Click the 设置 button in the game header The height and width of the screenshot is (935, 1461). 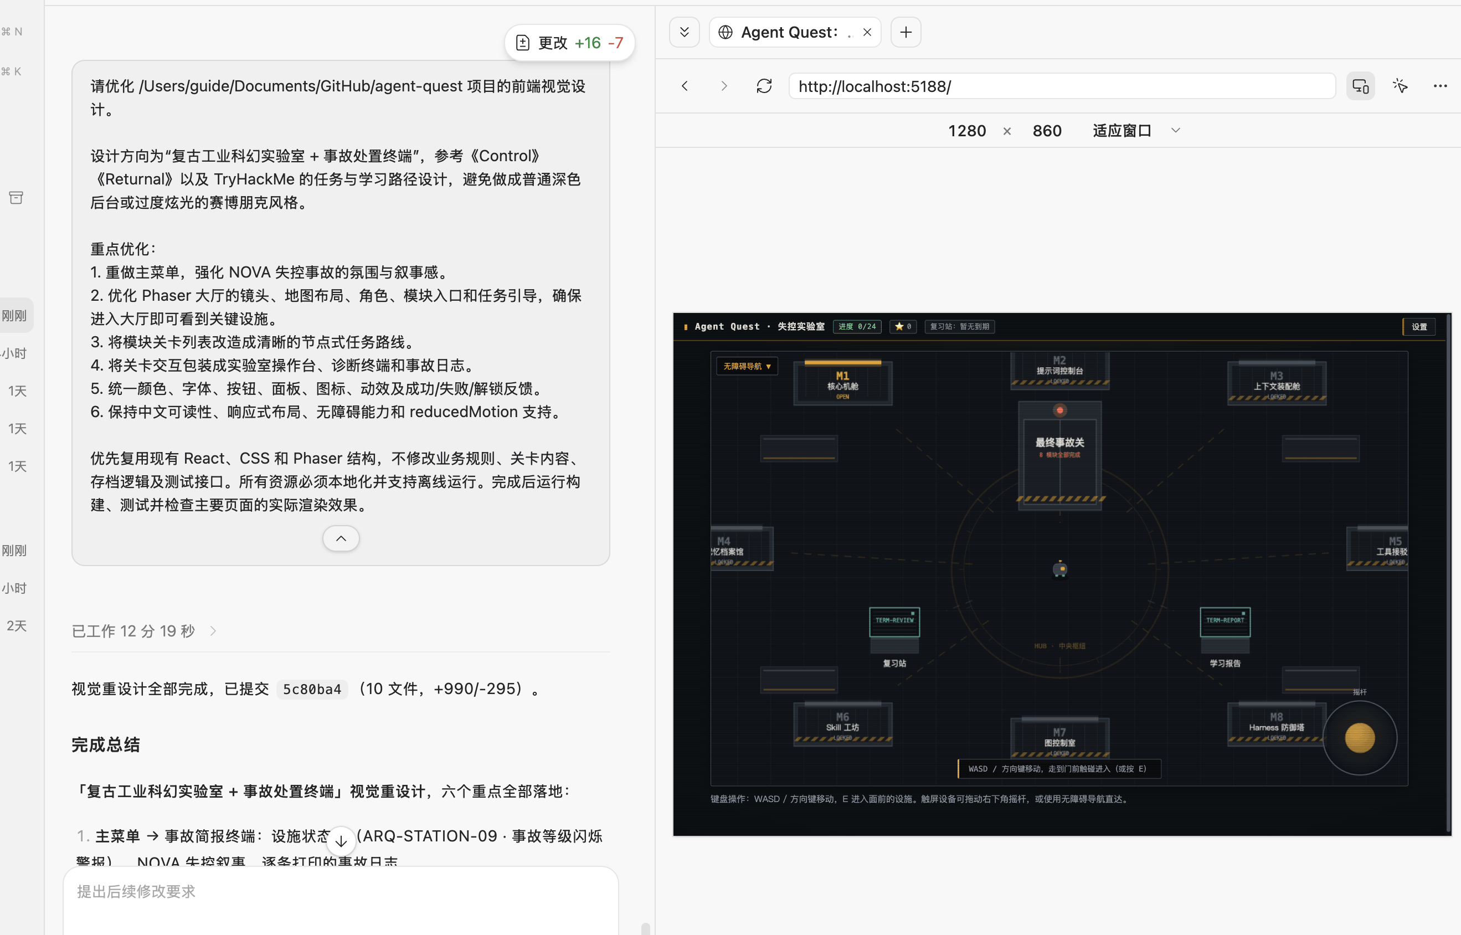1419,327
